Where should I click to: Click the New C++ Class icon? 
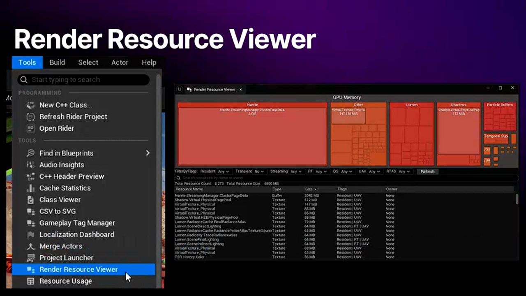(x=30, y=105)
